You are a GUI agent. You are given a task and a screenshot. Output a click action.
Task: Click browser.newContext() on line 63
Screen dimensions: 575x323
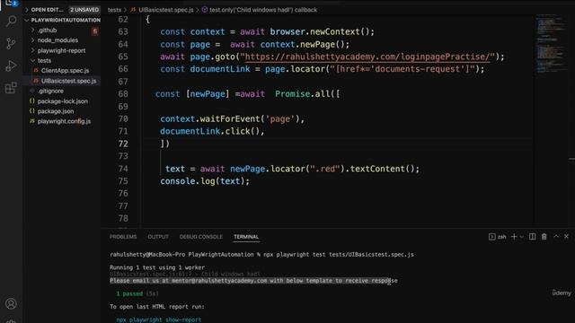tap(322, 32)
